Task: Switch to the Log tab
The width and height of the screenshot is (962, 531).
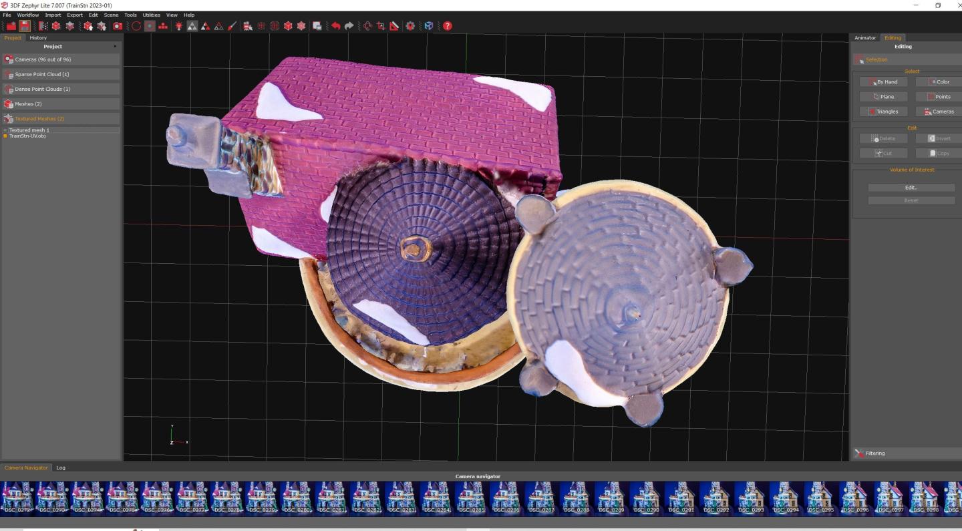Action: coord(61,468)
